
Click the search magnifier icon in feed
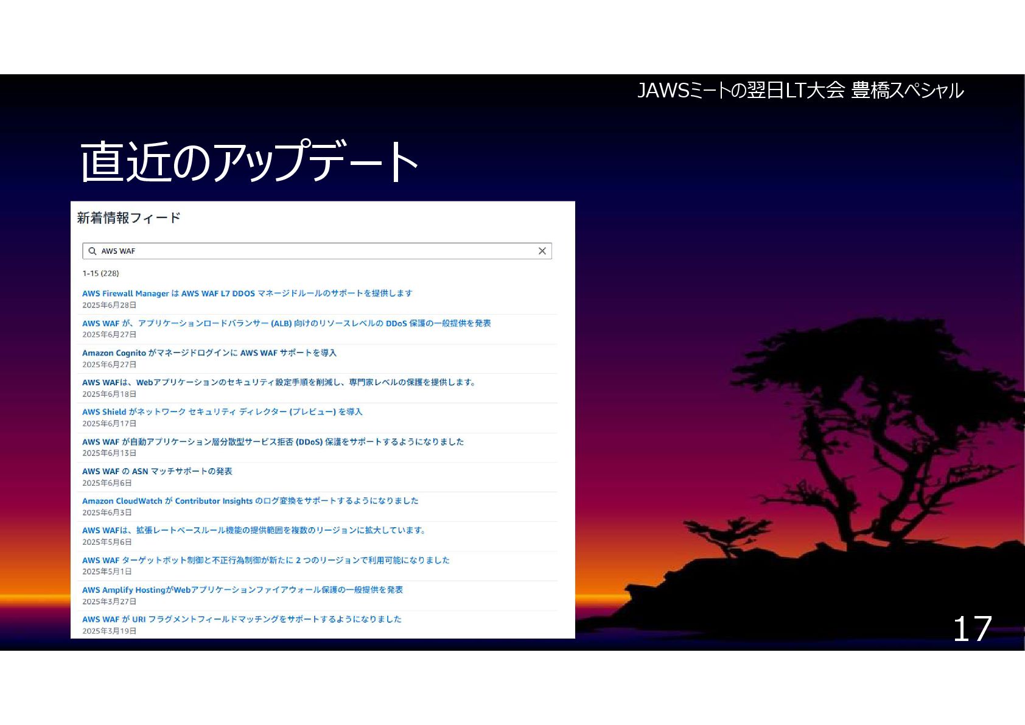pos(93,251)
